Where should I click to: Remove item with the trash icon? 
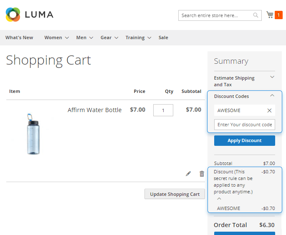click(202, 174)
